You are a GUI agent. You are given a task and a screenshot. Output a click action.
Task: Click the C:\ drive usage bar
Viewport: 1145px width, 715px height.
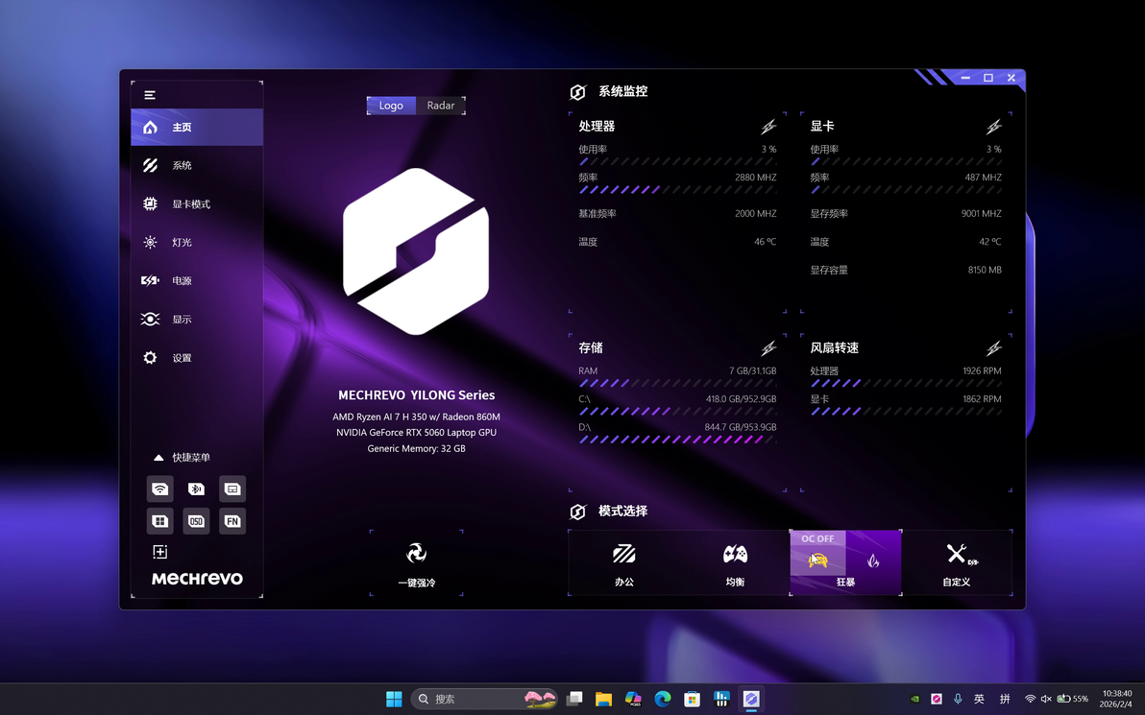coord(677,412)
